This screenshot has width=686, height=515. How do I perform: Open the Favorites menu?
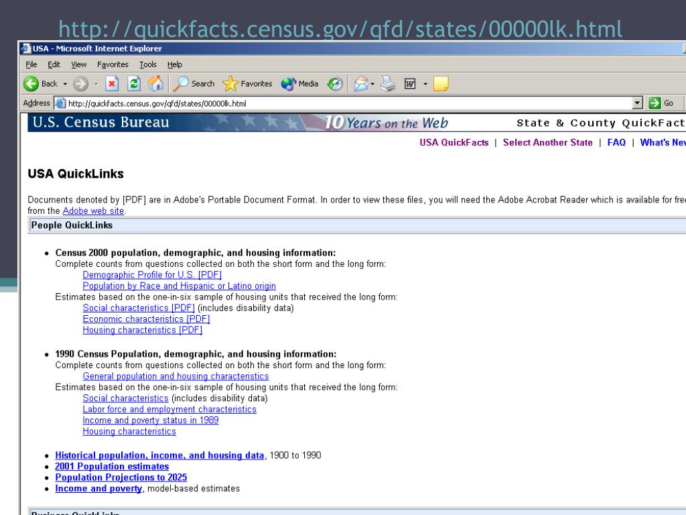click(113, 64)
